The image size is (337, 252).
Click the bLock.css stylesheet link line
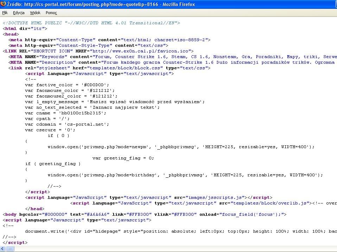click(x=109, y=68)
